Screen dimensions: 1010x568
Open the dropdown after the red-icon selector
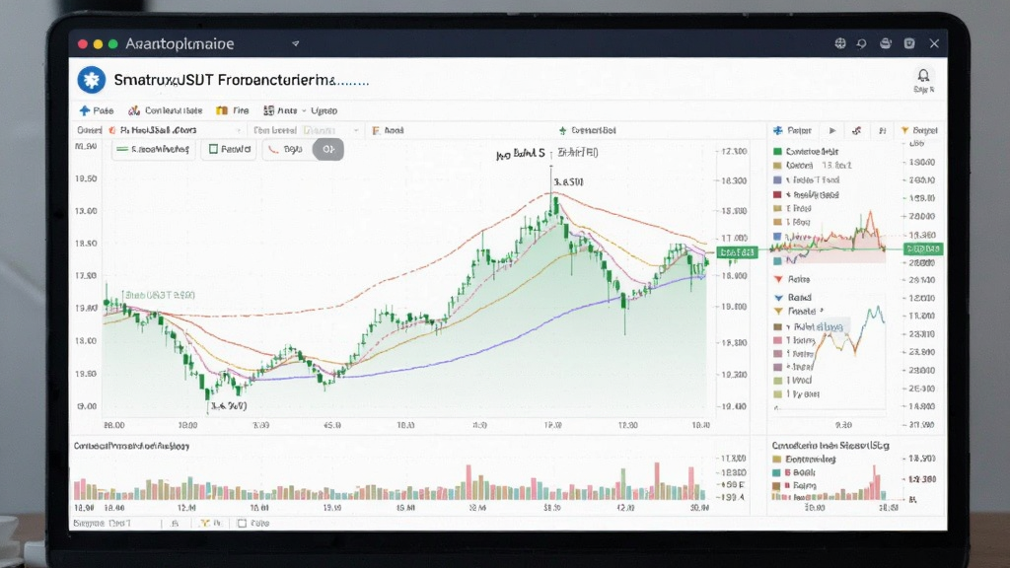(239, 130)
